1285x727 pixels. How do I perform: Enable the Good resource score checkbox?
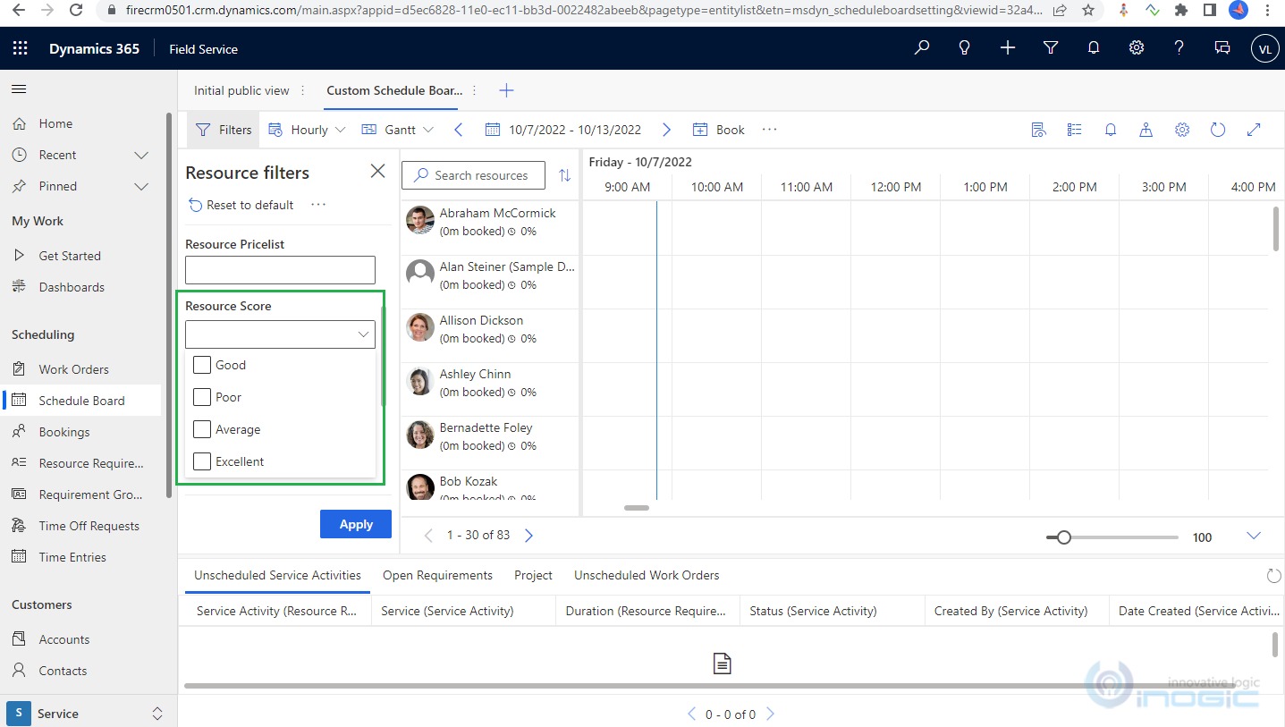201,365
